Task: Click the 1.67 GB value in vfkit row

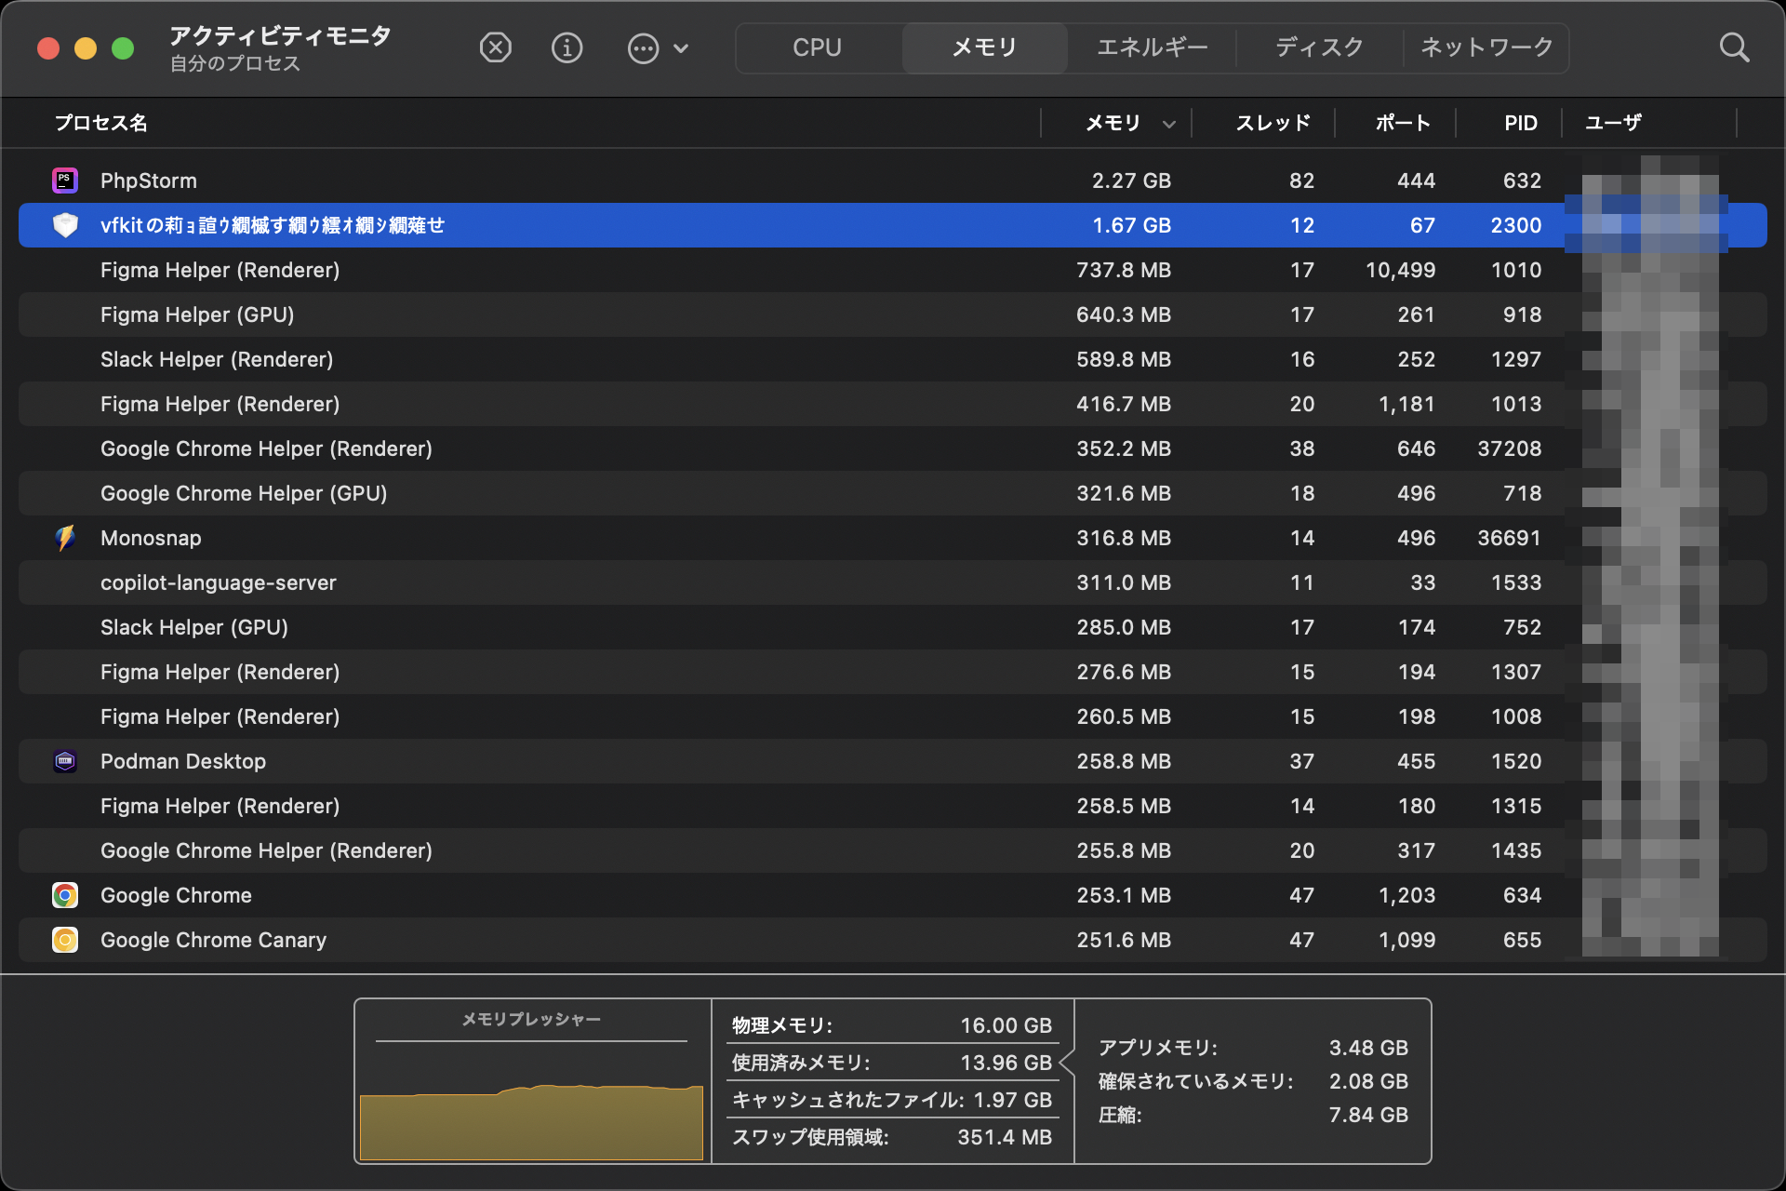Action: click(x=1131, y=225)
